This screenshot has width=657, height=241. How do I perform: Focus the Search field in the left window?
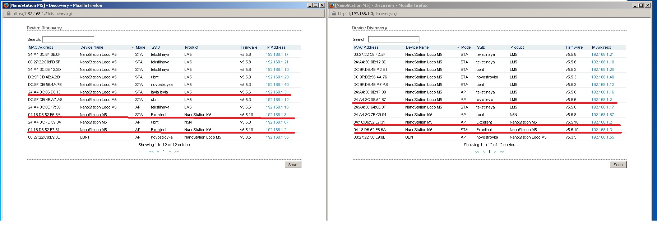[68, 39]
